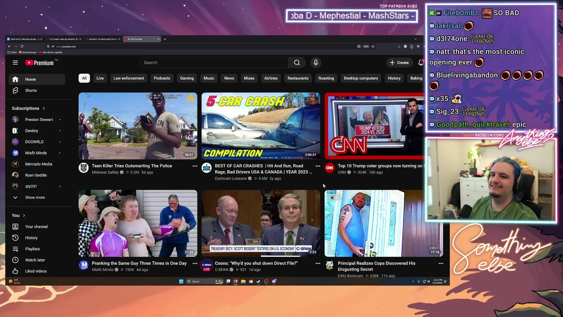Select the Music filter chip
563x317 pixels.
[x=209, y=78]
